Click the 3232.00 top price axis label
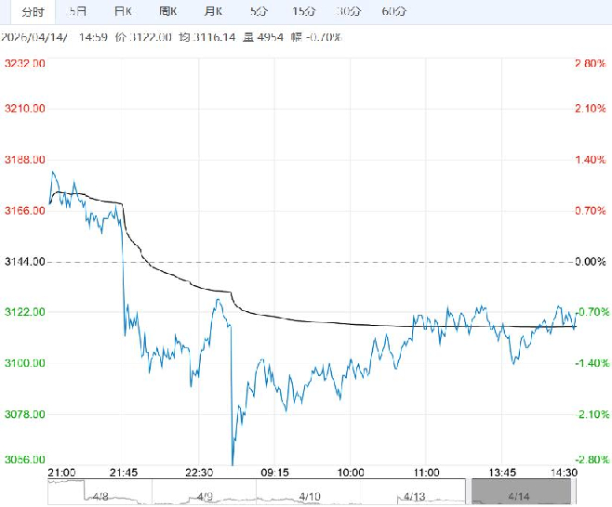 pos(25,63)
